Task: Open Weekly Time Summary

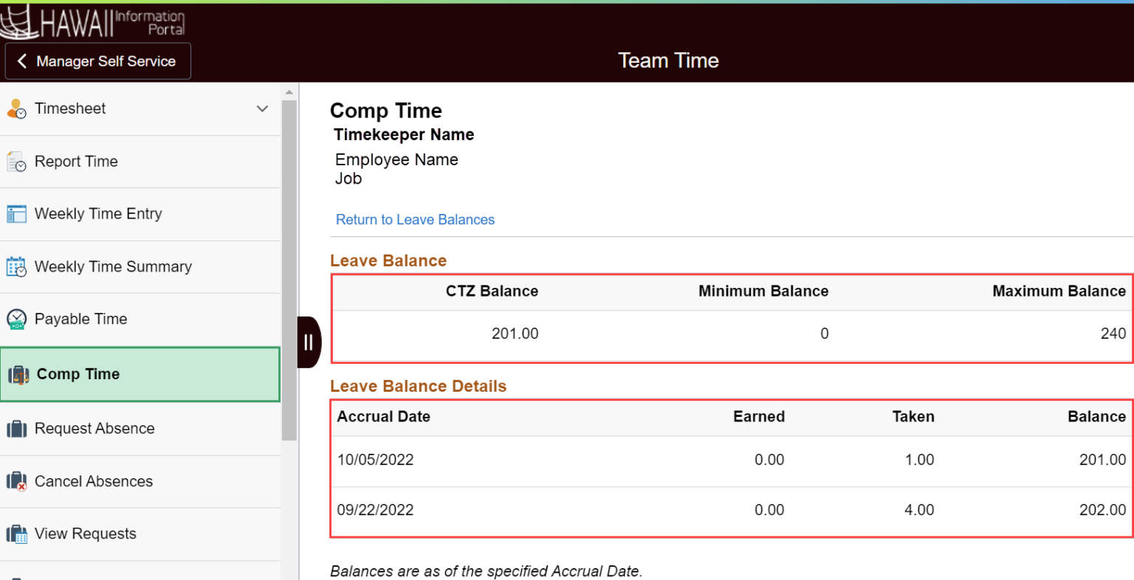Action: click(113, 266)
